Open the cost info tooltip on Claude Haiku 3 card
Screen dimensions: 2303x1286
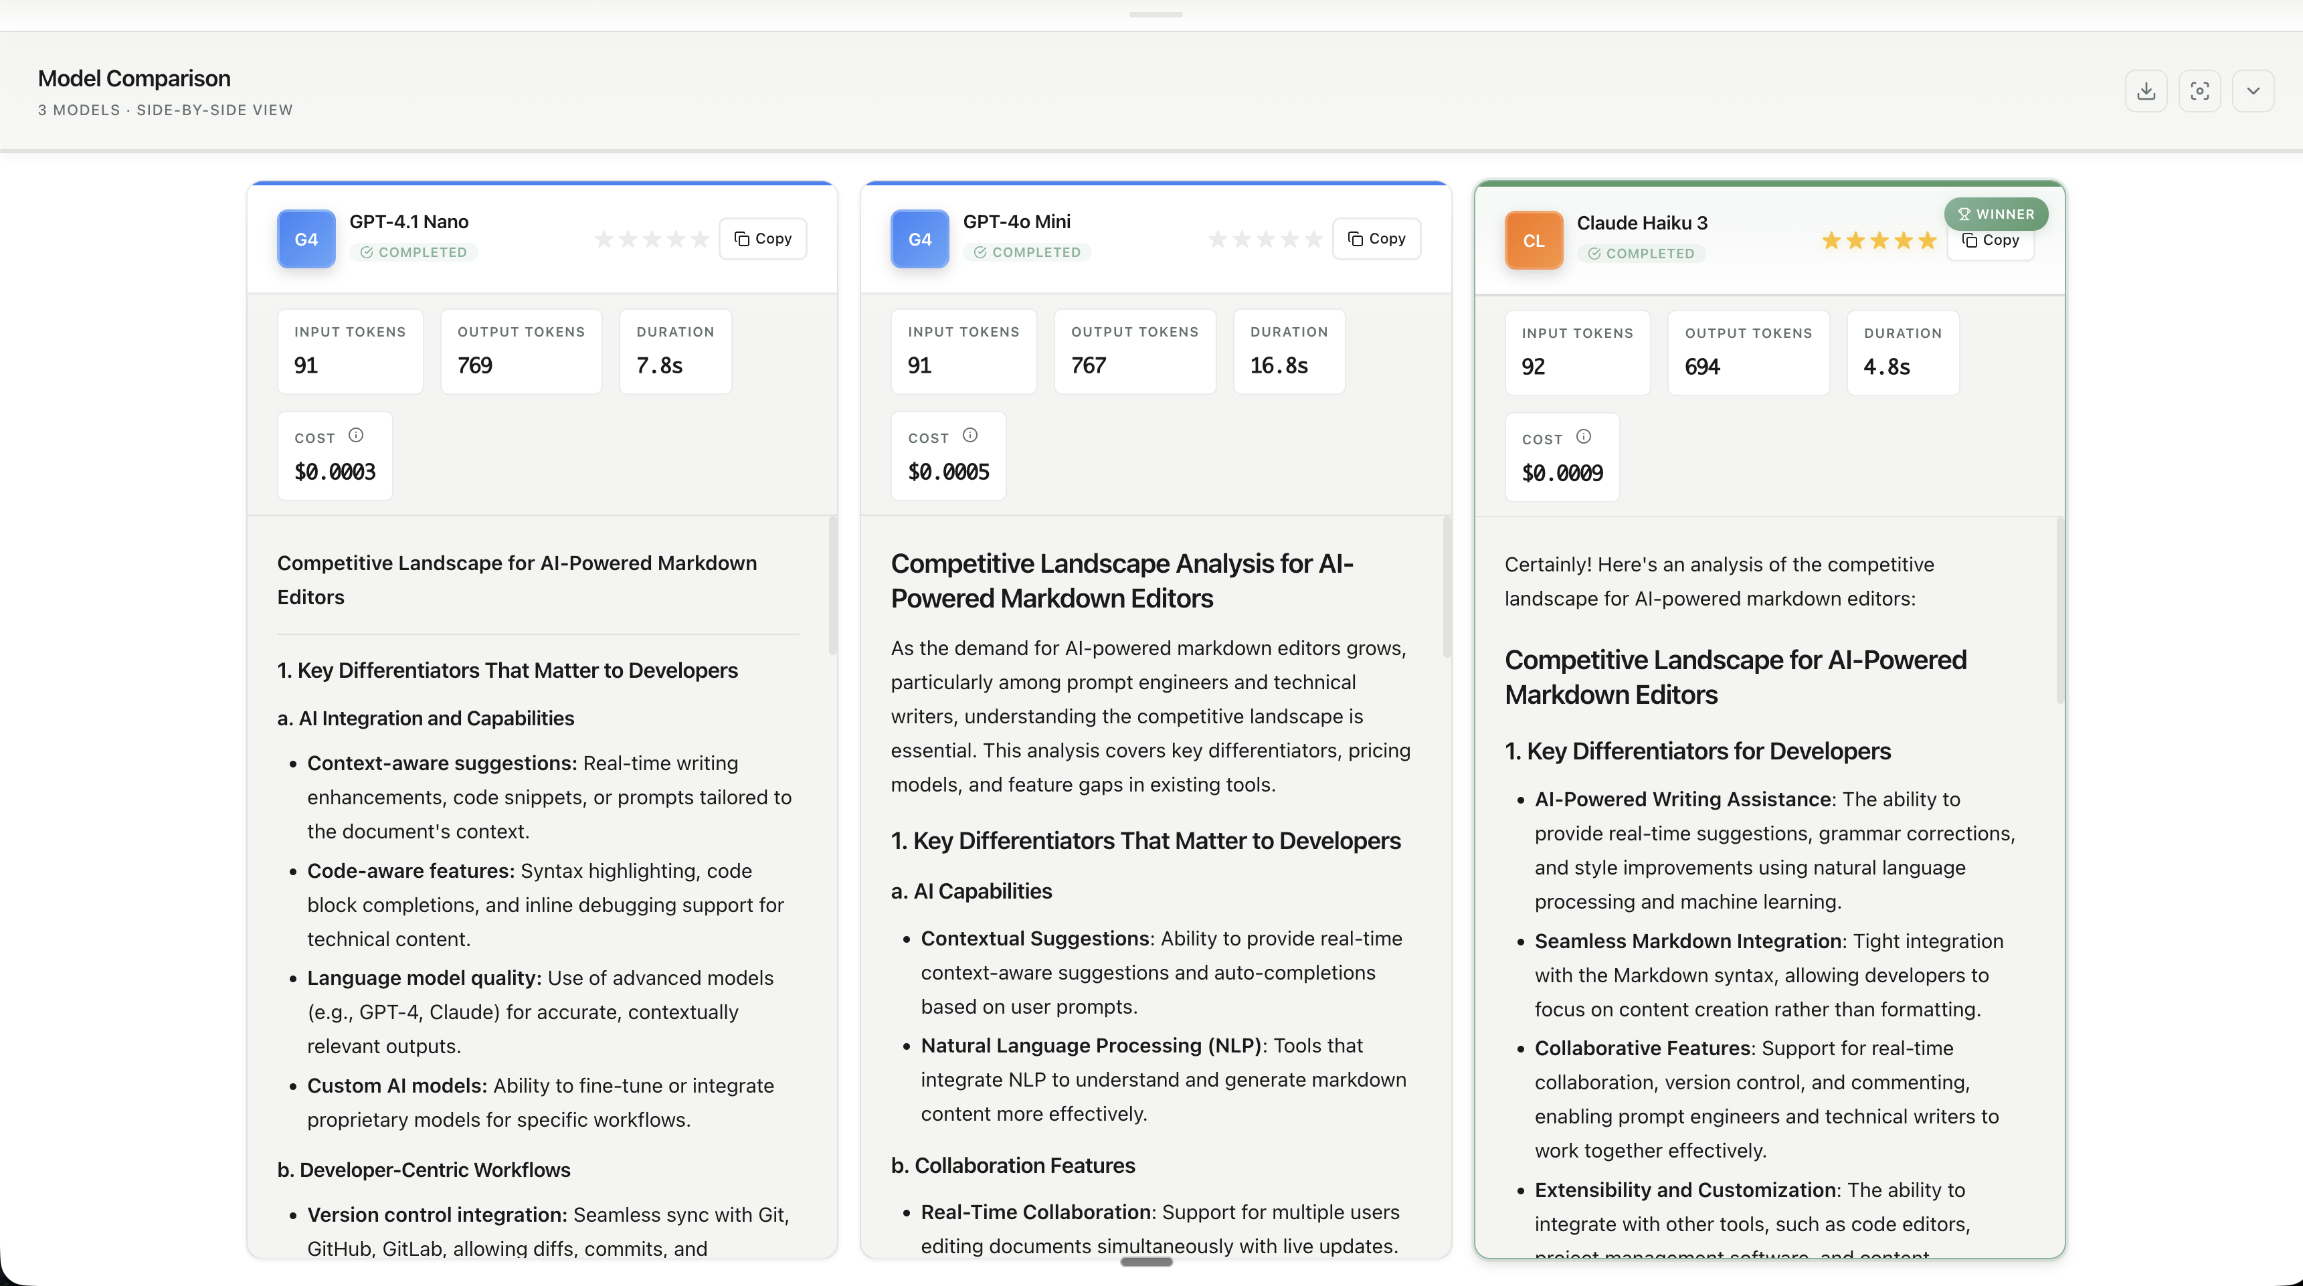click(1583, 436)
